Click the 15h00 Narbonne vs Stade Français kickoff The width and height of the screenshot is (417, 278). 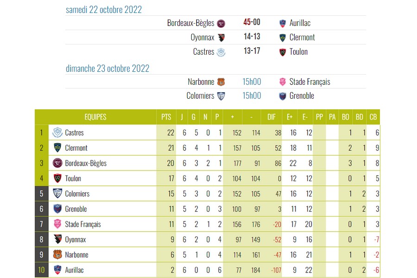(252, 82)
